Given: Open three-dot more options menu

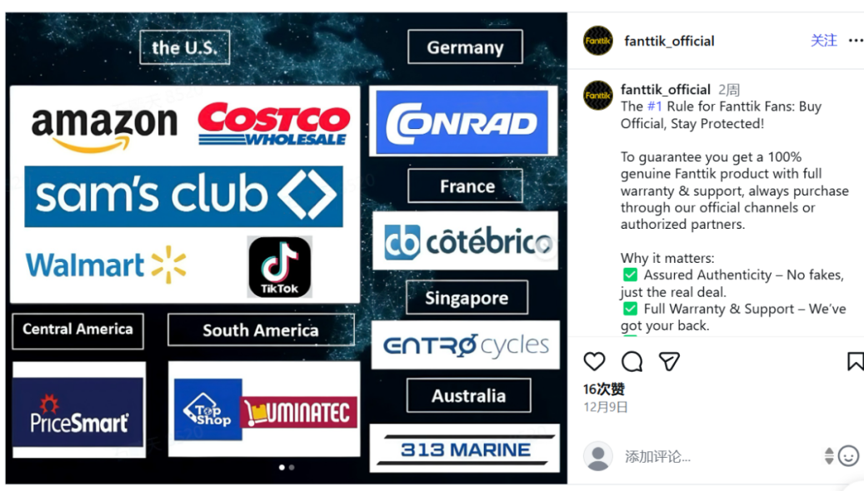Looking at the screenshot, I should click(x=856, y=41).
